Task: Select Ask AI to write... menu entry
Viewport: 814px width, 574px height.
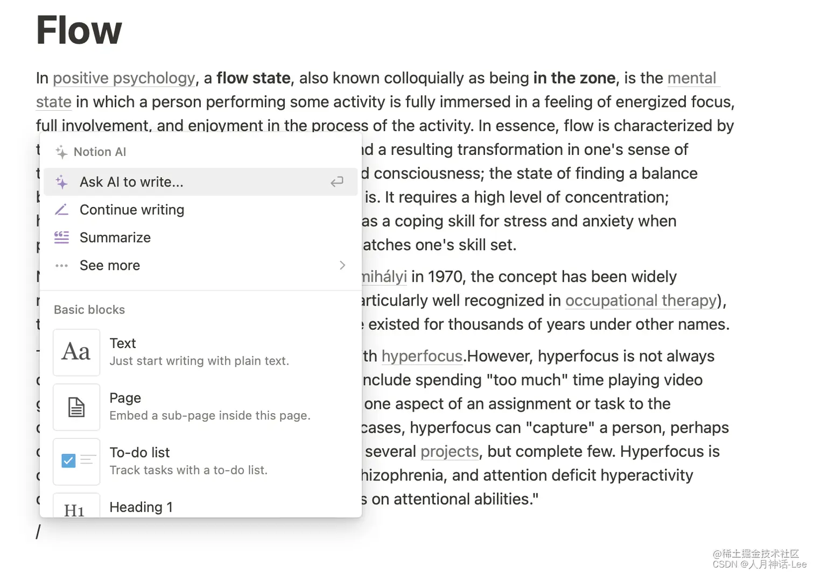Action: click(x=200, y=182)
